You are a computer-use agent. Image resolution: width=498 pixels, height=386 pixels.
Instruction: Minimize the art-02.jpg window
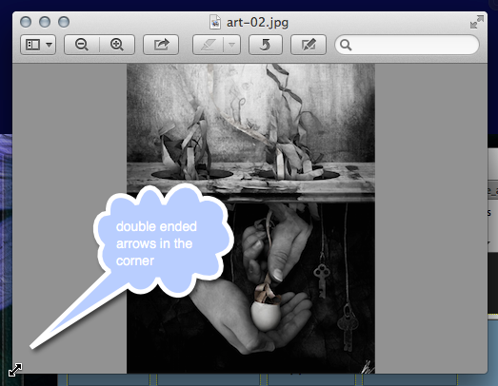point(45,22)
